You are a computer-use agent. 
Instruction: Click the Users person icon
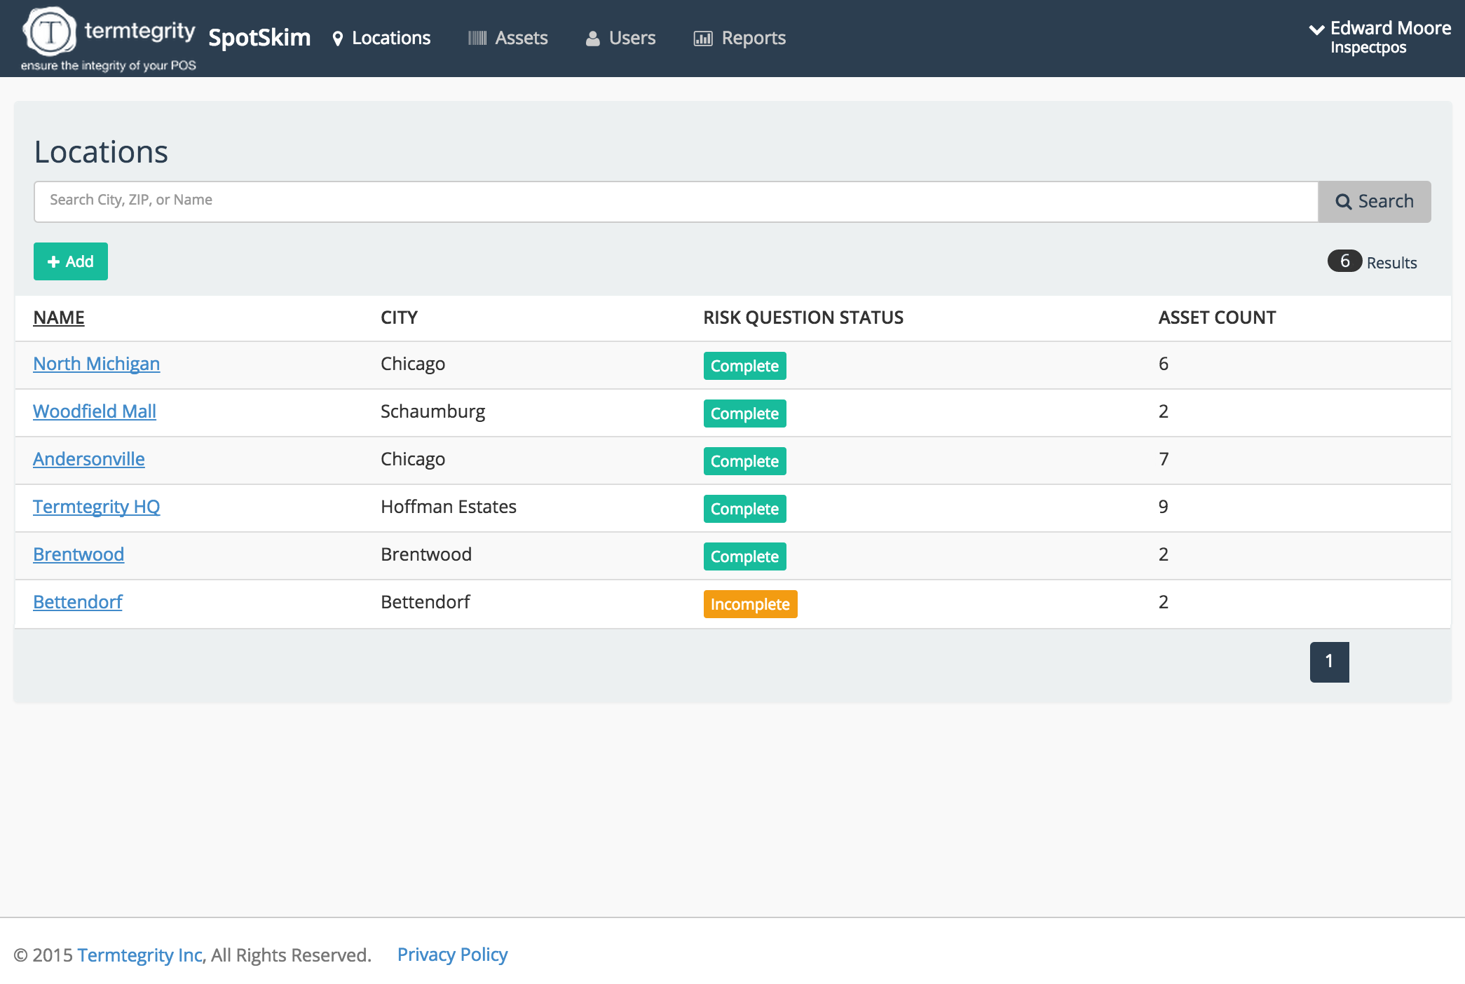click(x=593, y=39)
